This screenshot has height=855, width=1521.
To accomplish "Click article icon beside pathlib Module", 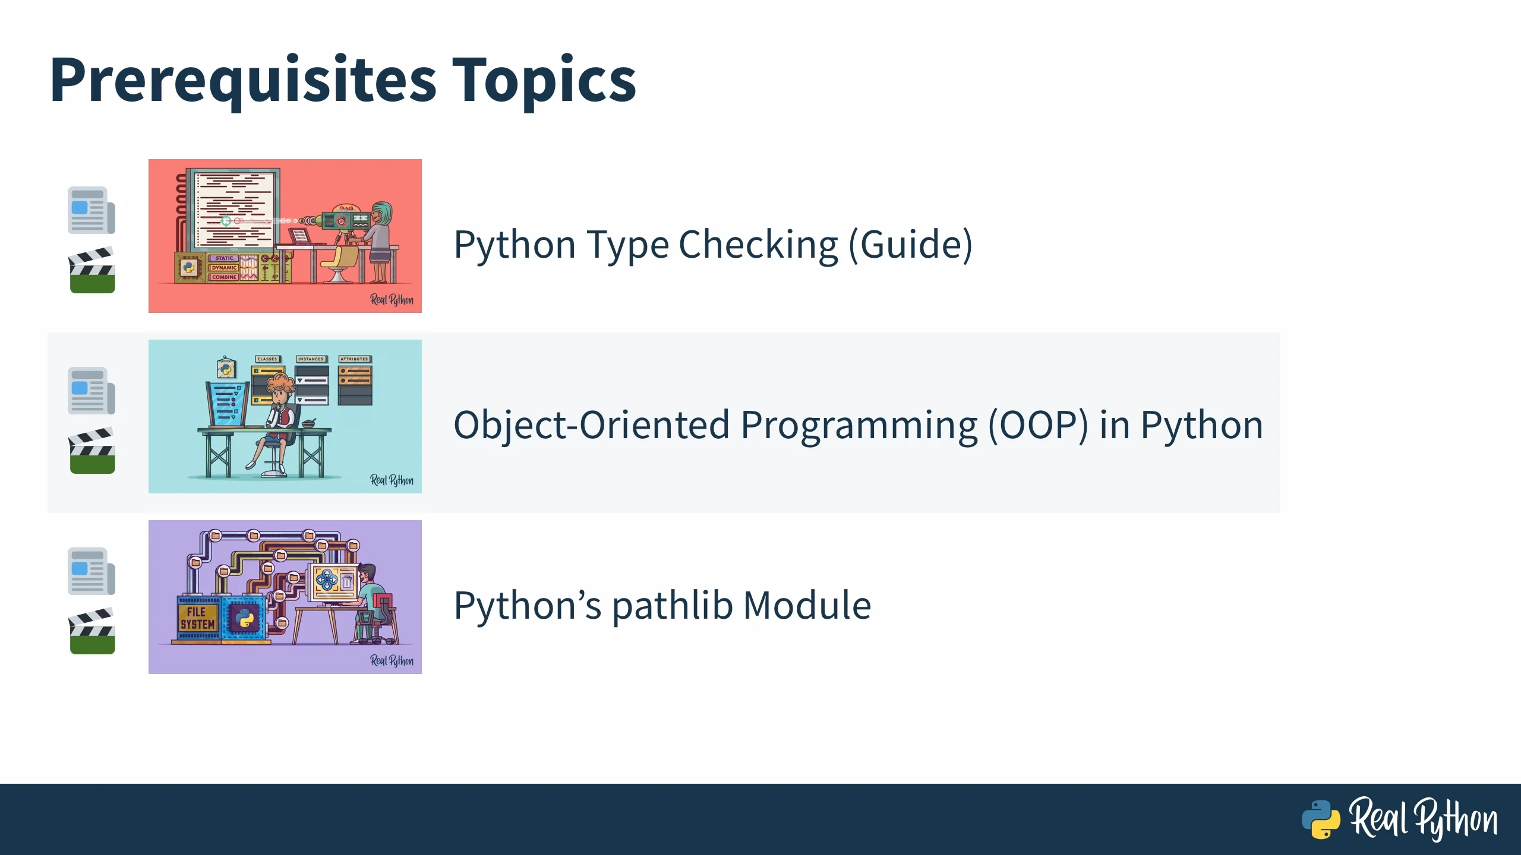I will click(x=91, y=571).
